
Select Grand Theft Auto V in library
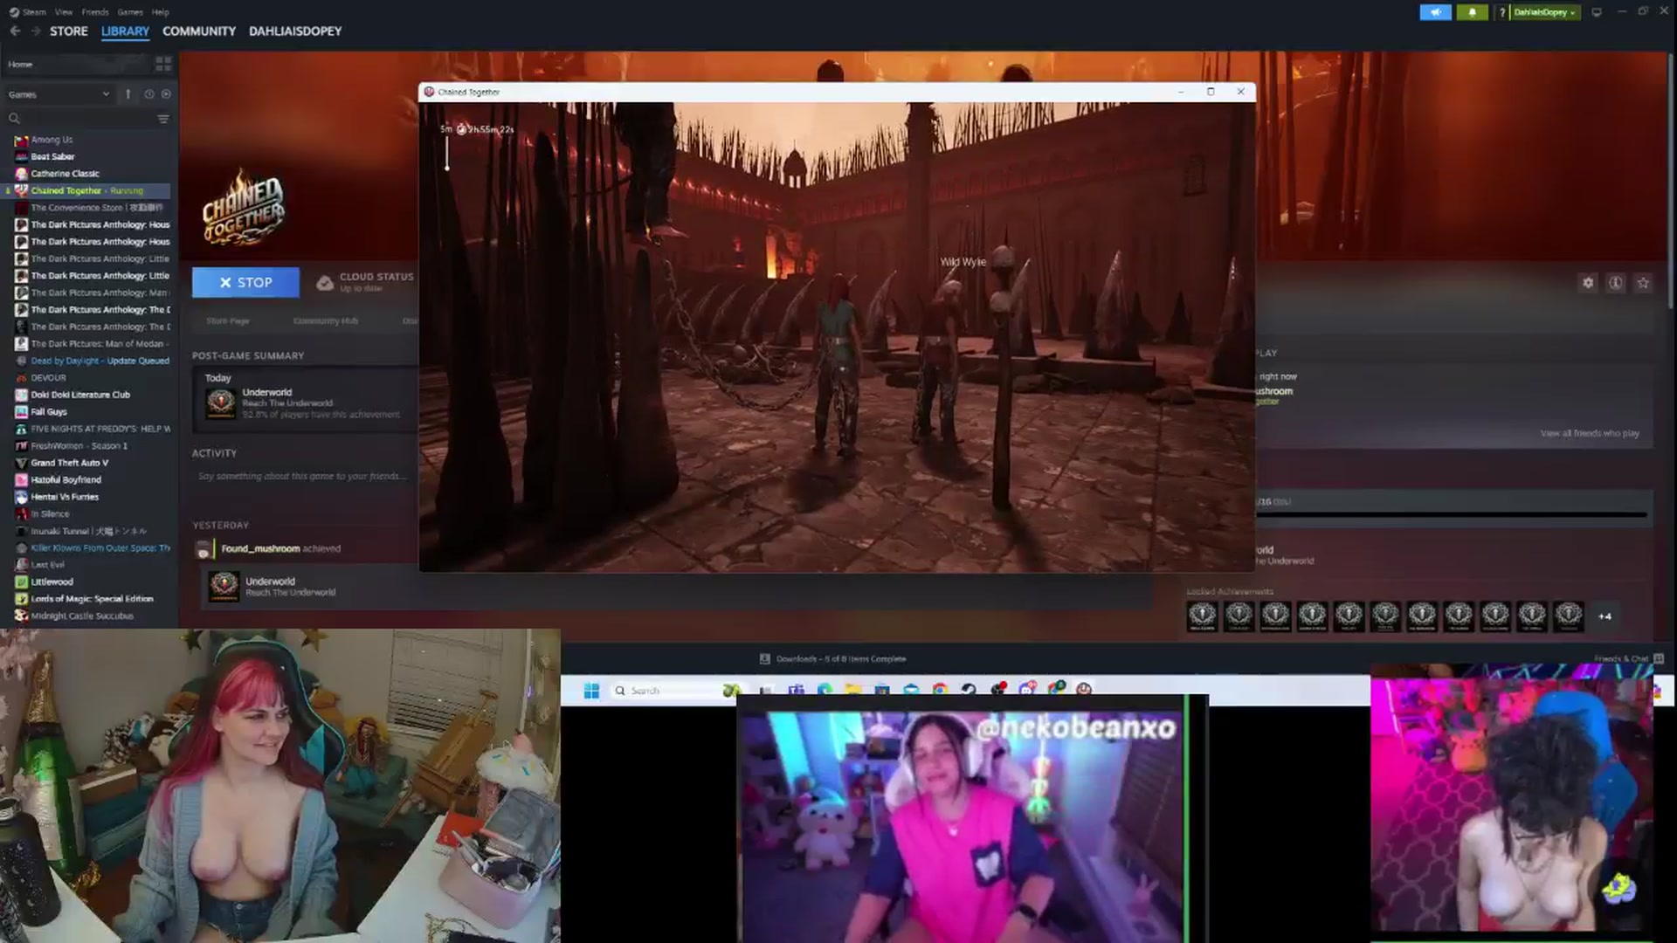coord(69,463)
